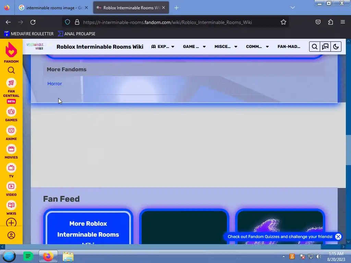Open the volume speaker tray icon
This screenshot has width=351, height=263.
coord(319,256)
